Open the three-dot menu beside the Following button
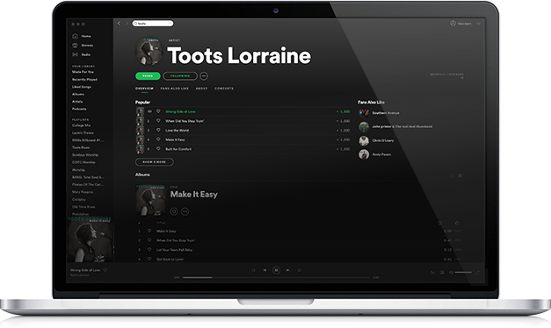This screenshot has height=328, width=551. pyautogui.click(x=204, y=75)
